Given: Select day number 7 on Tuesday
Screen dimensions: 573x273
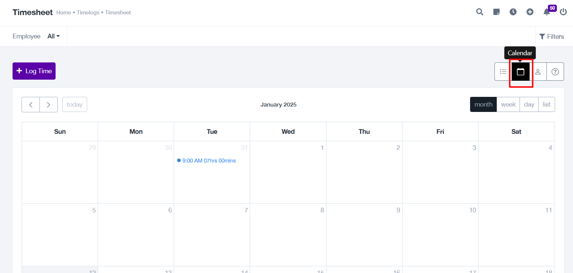Looking at the screenshot, I should [x=246, y=210].
